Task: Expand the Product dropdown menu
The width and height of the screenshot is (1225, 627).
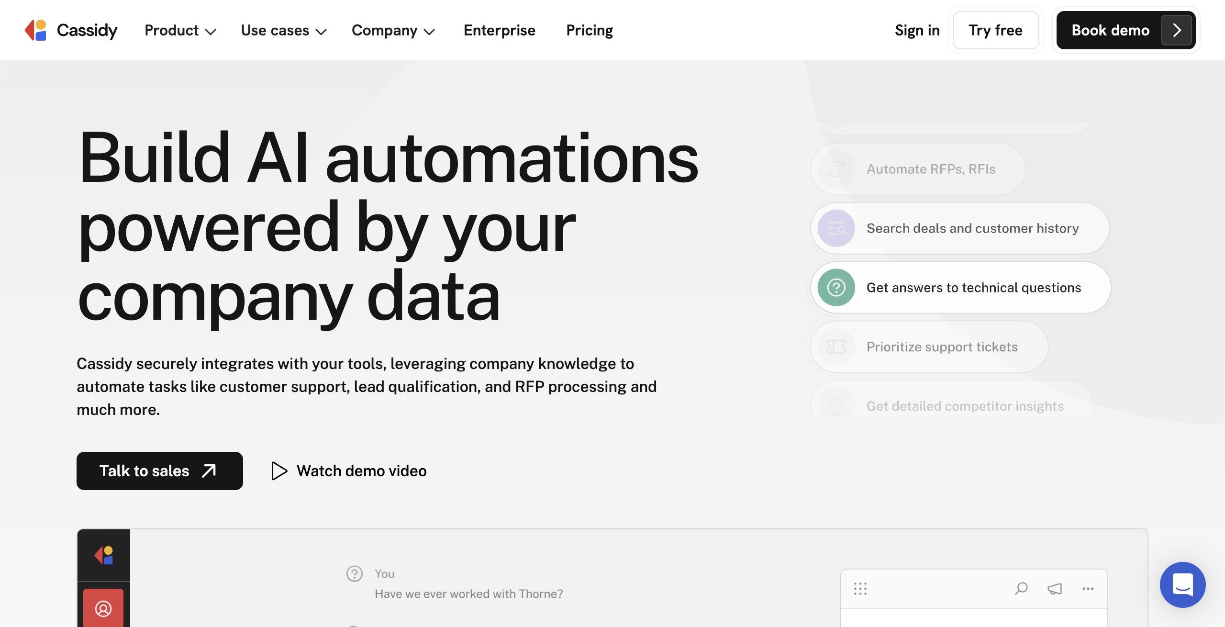Action: (180, 31)
